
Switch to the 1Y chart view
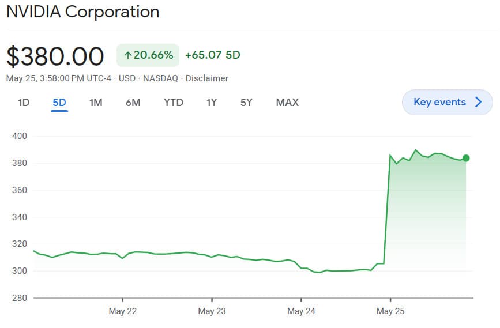(x=212, y=103)
